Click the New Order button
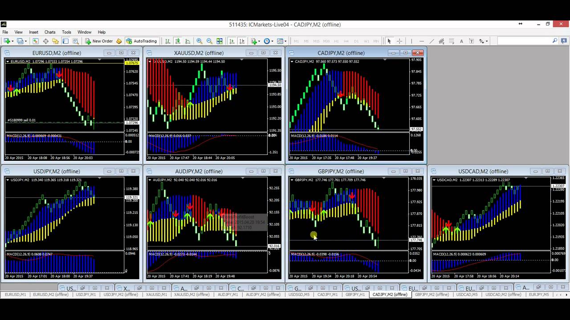Viewport: 570px width, 320px height. (x=98, y=41)
